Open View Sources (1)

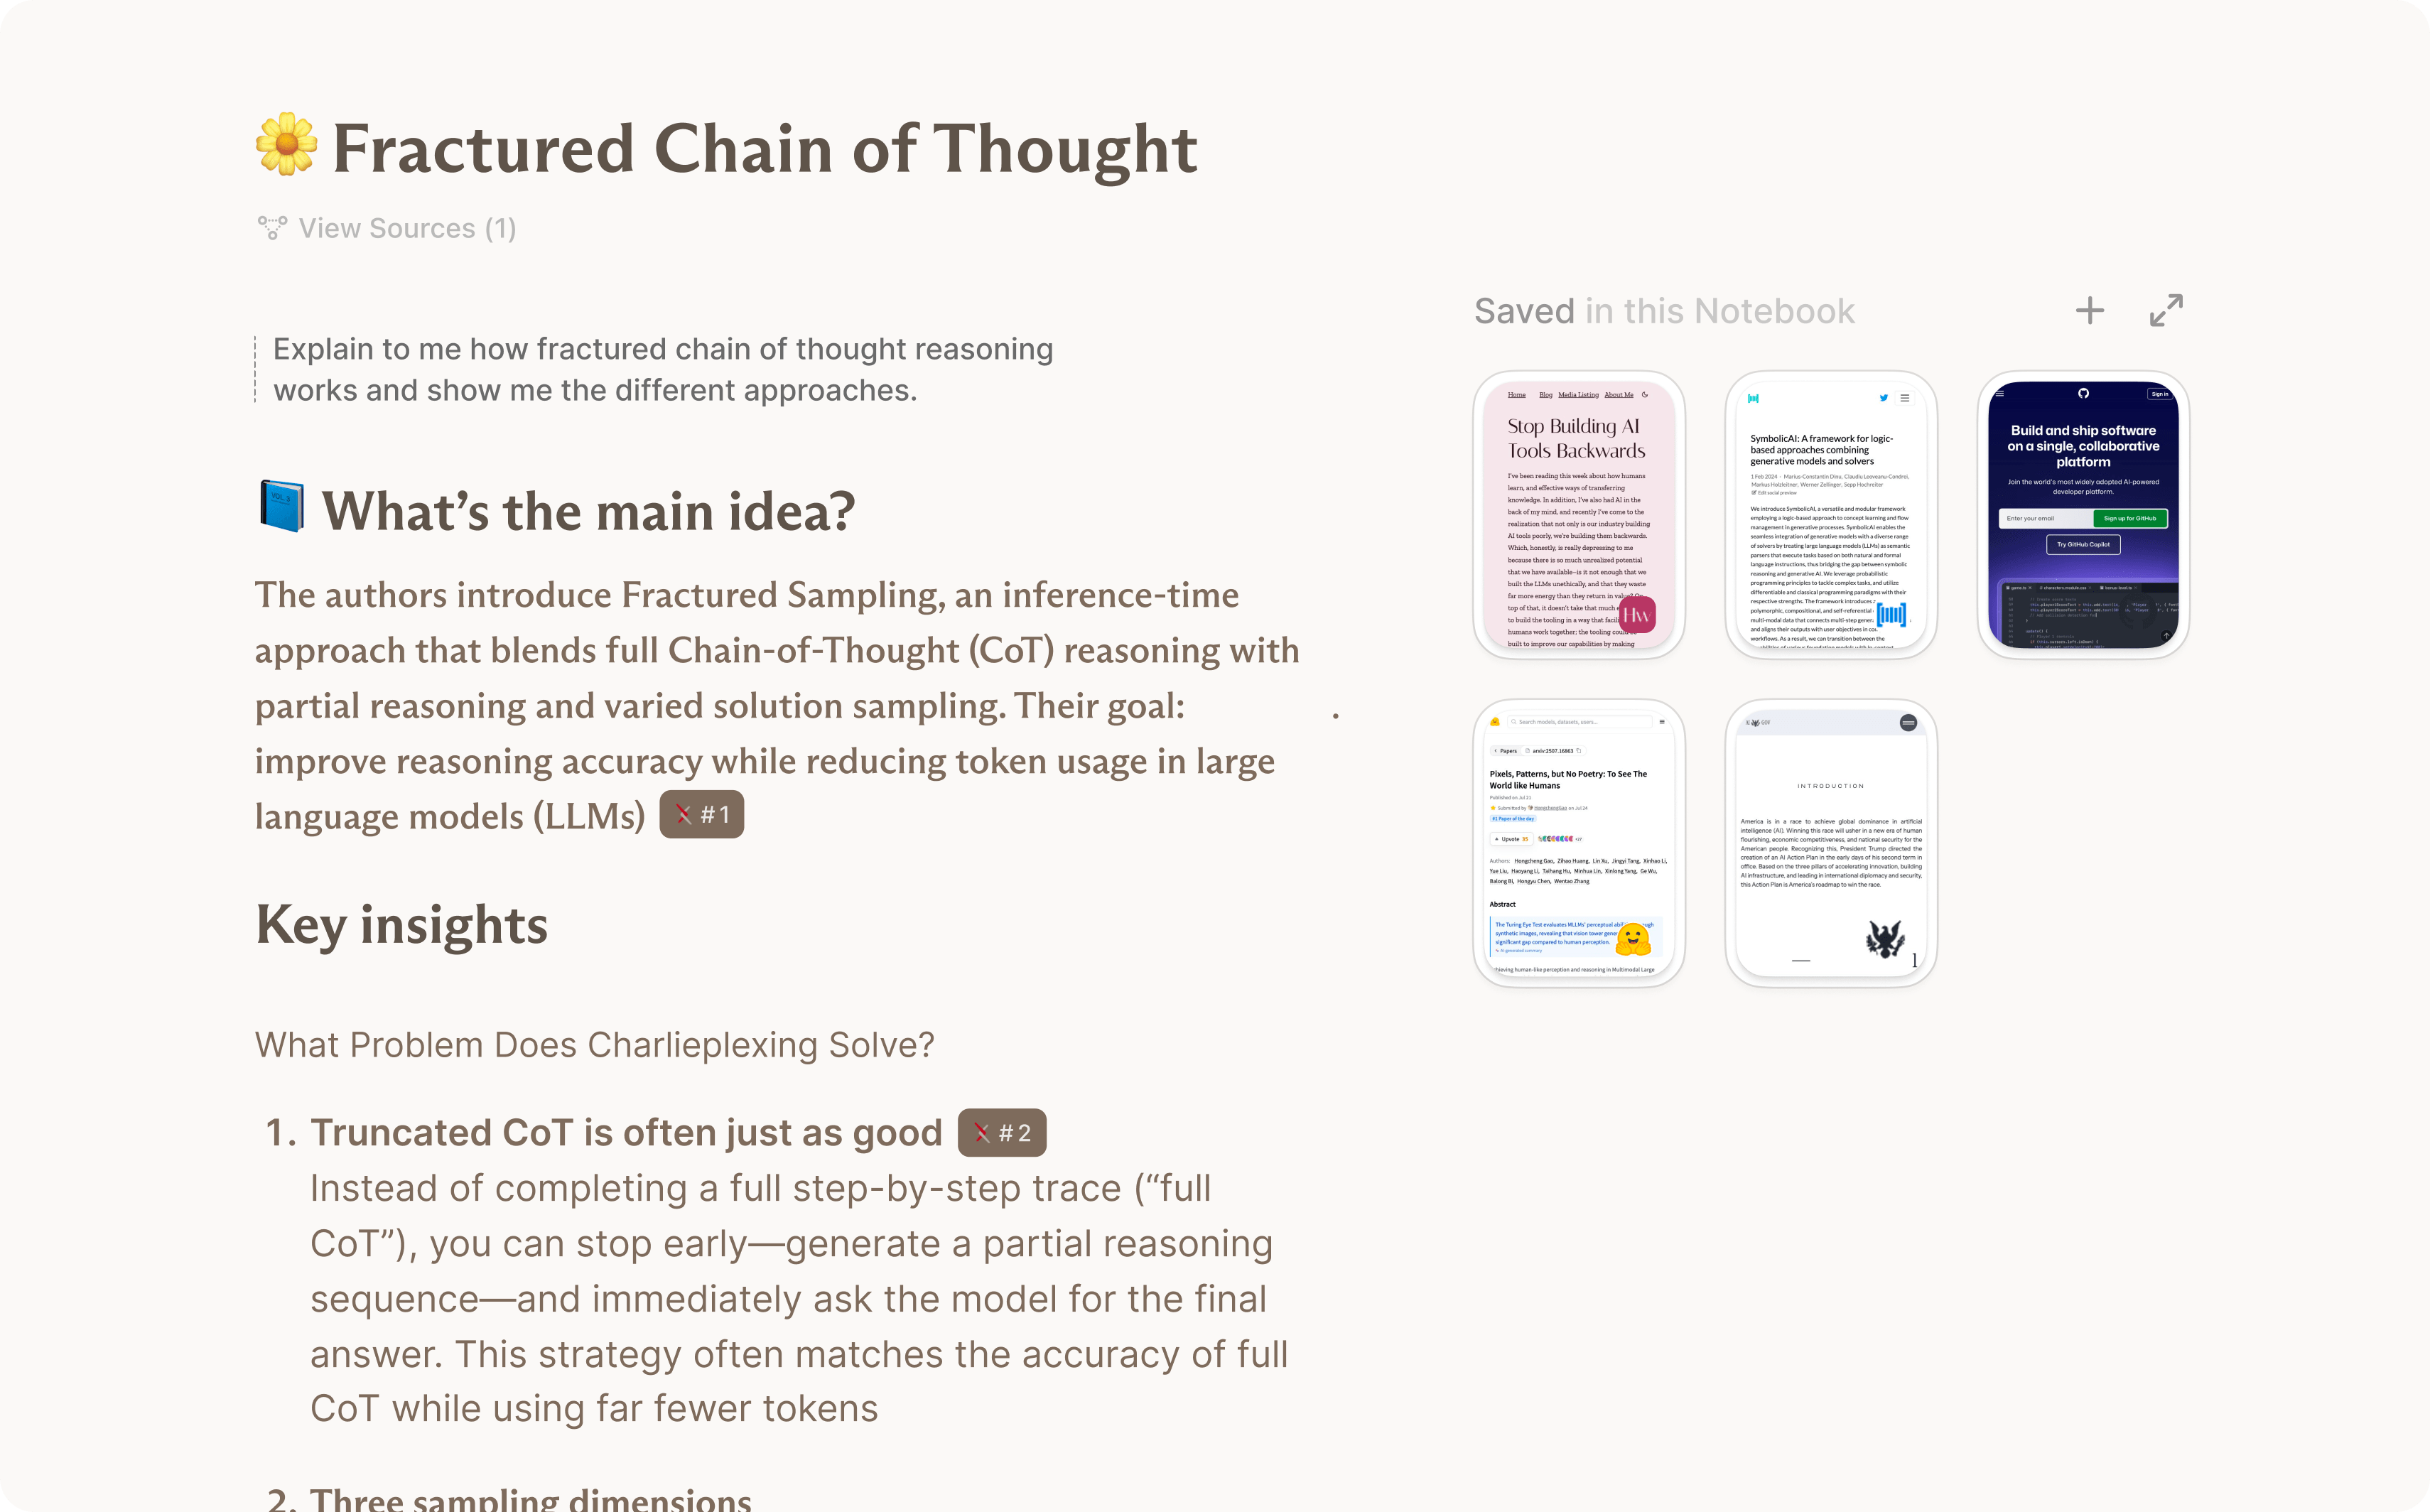[407, 228]
